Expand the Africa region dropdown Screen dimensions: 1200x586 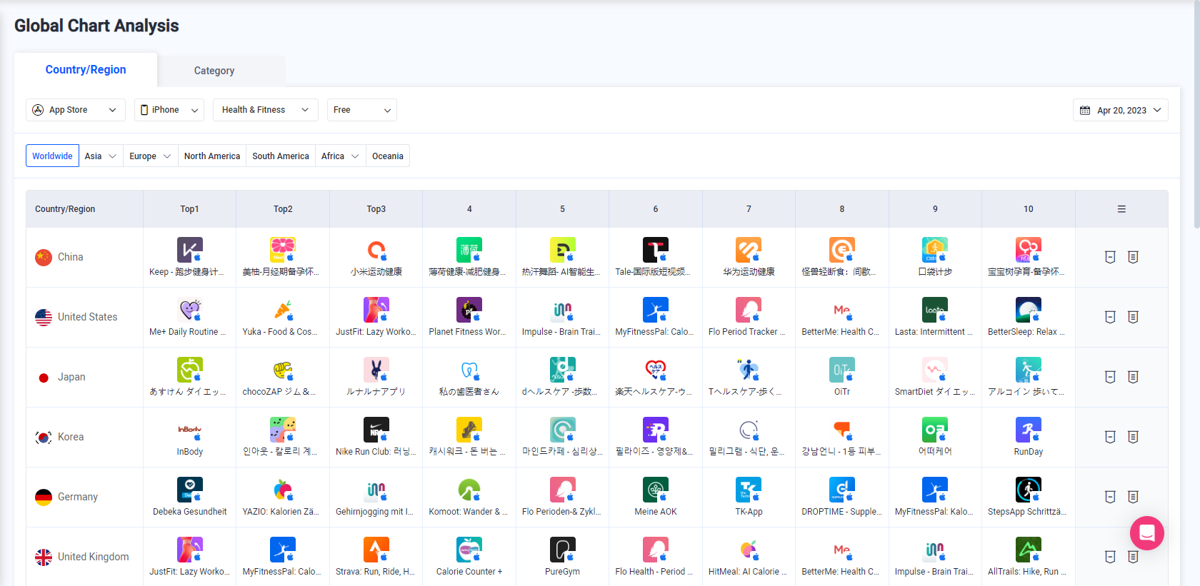coord(340,156)
